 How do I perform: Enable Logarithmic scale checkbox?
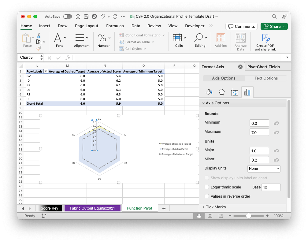[x=207, y=187]
